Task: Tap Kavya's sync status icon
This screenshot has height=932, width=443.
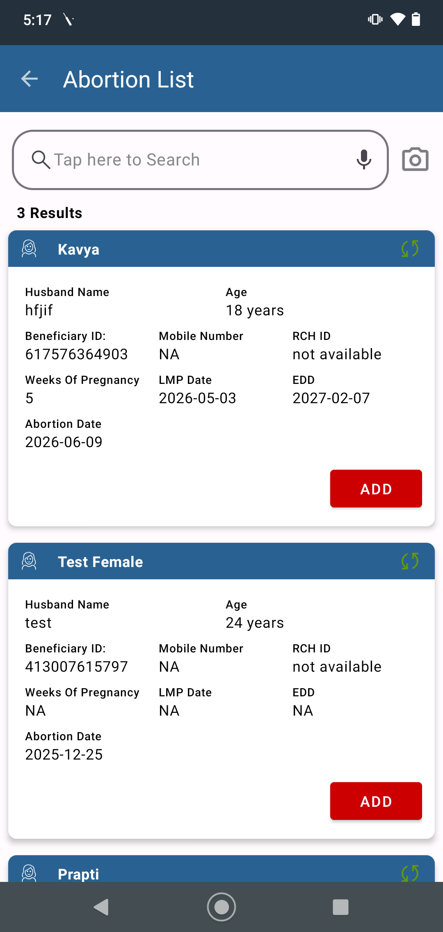Action: (x=410, y=249)
